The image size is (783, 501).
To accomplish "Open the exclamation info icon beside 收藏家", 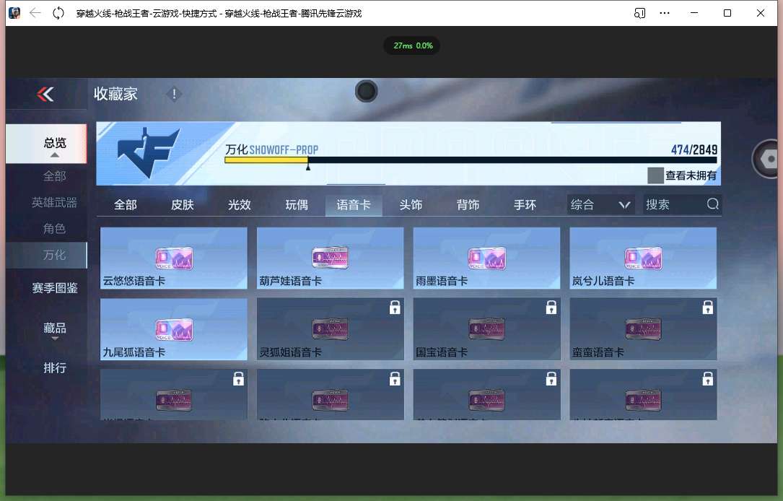I will click(174, 94).
